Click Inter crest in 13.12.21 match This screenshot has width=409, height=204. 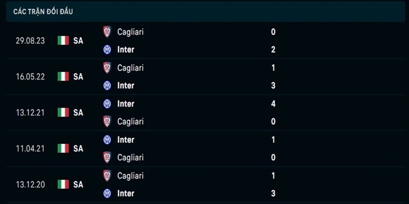click(107, 104)
